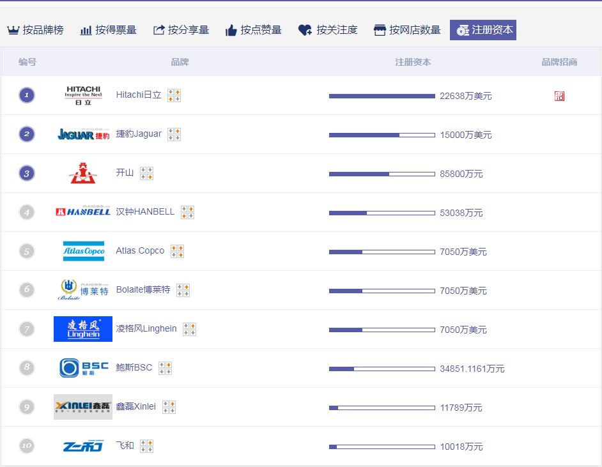
Task: Click the 飞和 logo image
Action: point(83,446)
